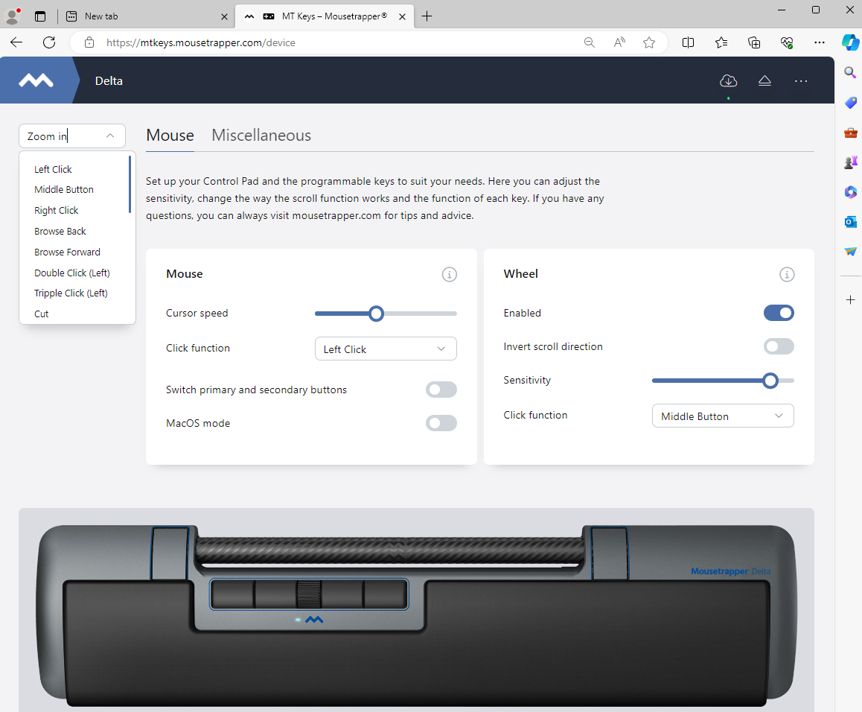Open browser Collections icon
Viewport: 862px width, 712px height.
click(754, 42)
